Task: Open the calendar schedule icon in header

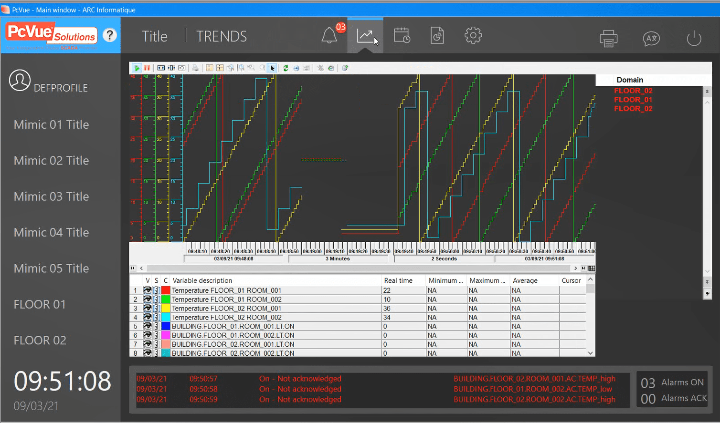Action: click(x=402, y=36)
